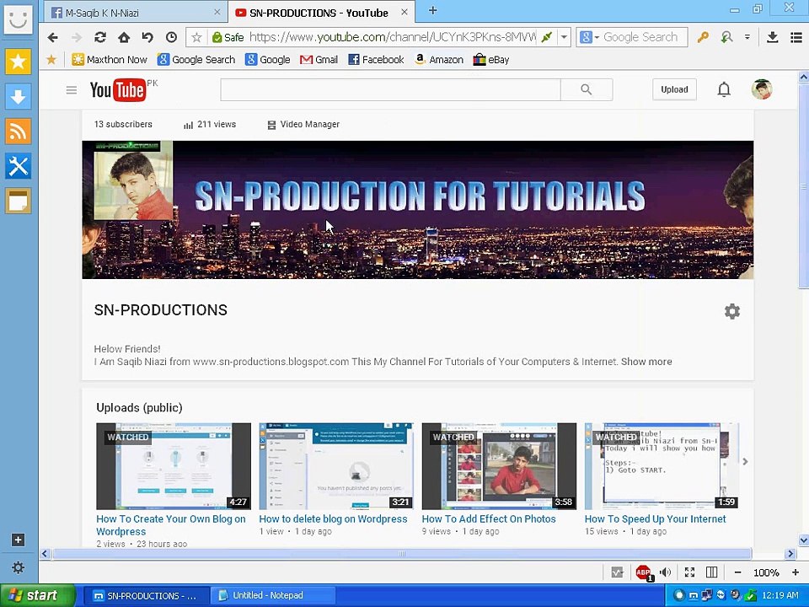The height and width of the screenshot is (607, 809).
Task: Click the YouTube search magnifier button
Action: [586, 89]
